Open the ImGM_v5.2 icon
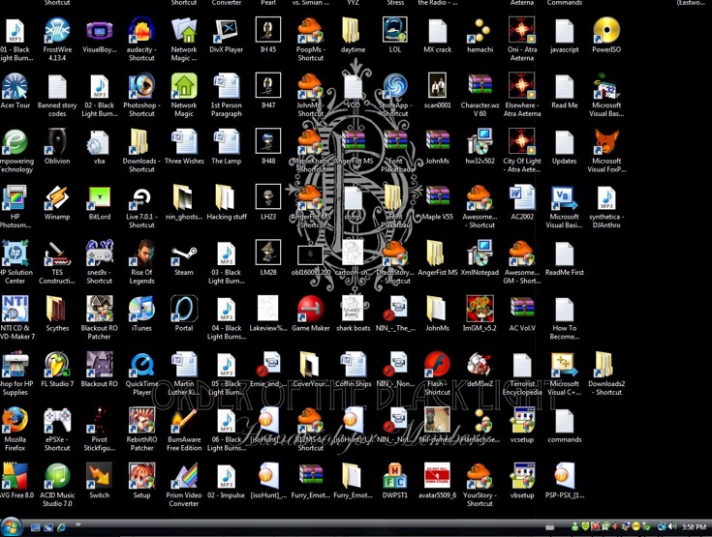 click(480, 310)
